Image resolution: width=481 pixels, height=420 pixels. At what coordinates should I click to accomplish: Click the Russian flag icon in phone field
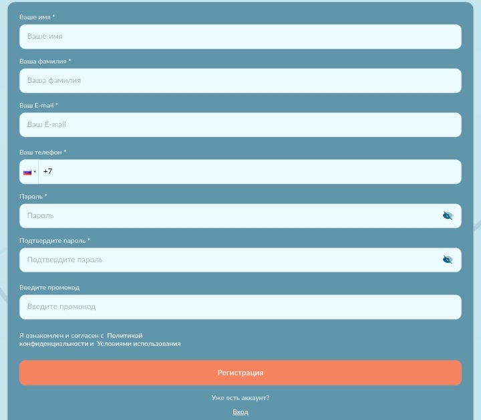(27, 172)
